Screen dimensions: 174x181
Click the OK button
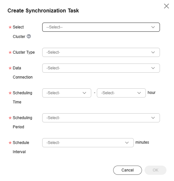155,170
